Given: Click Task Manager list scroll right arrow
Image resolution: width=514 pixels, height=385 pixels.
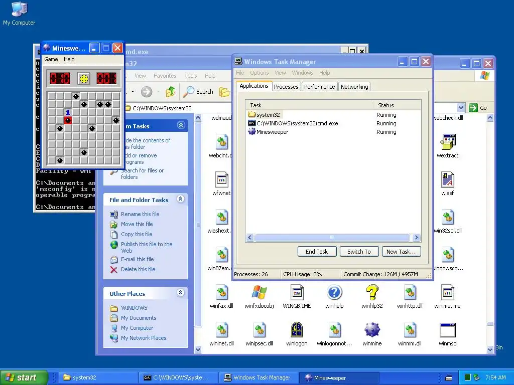Looking at the screenshot, I should pos(416,237).
